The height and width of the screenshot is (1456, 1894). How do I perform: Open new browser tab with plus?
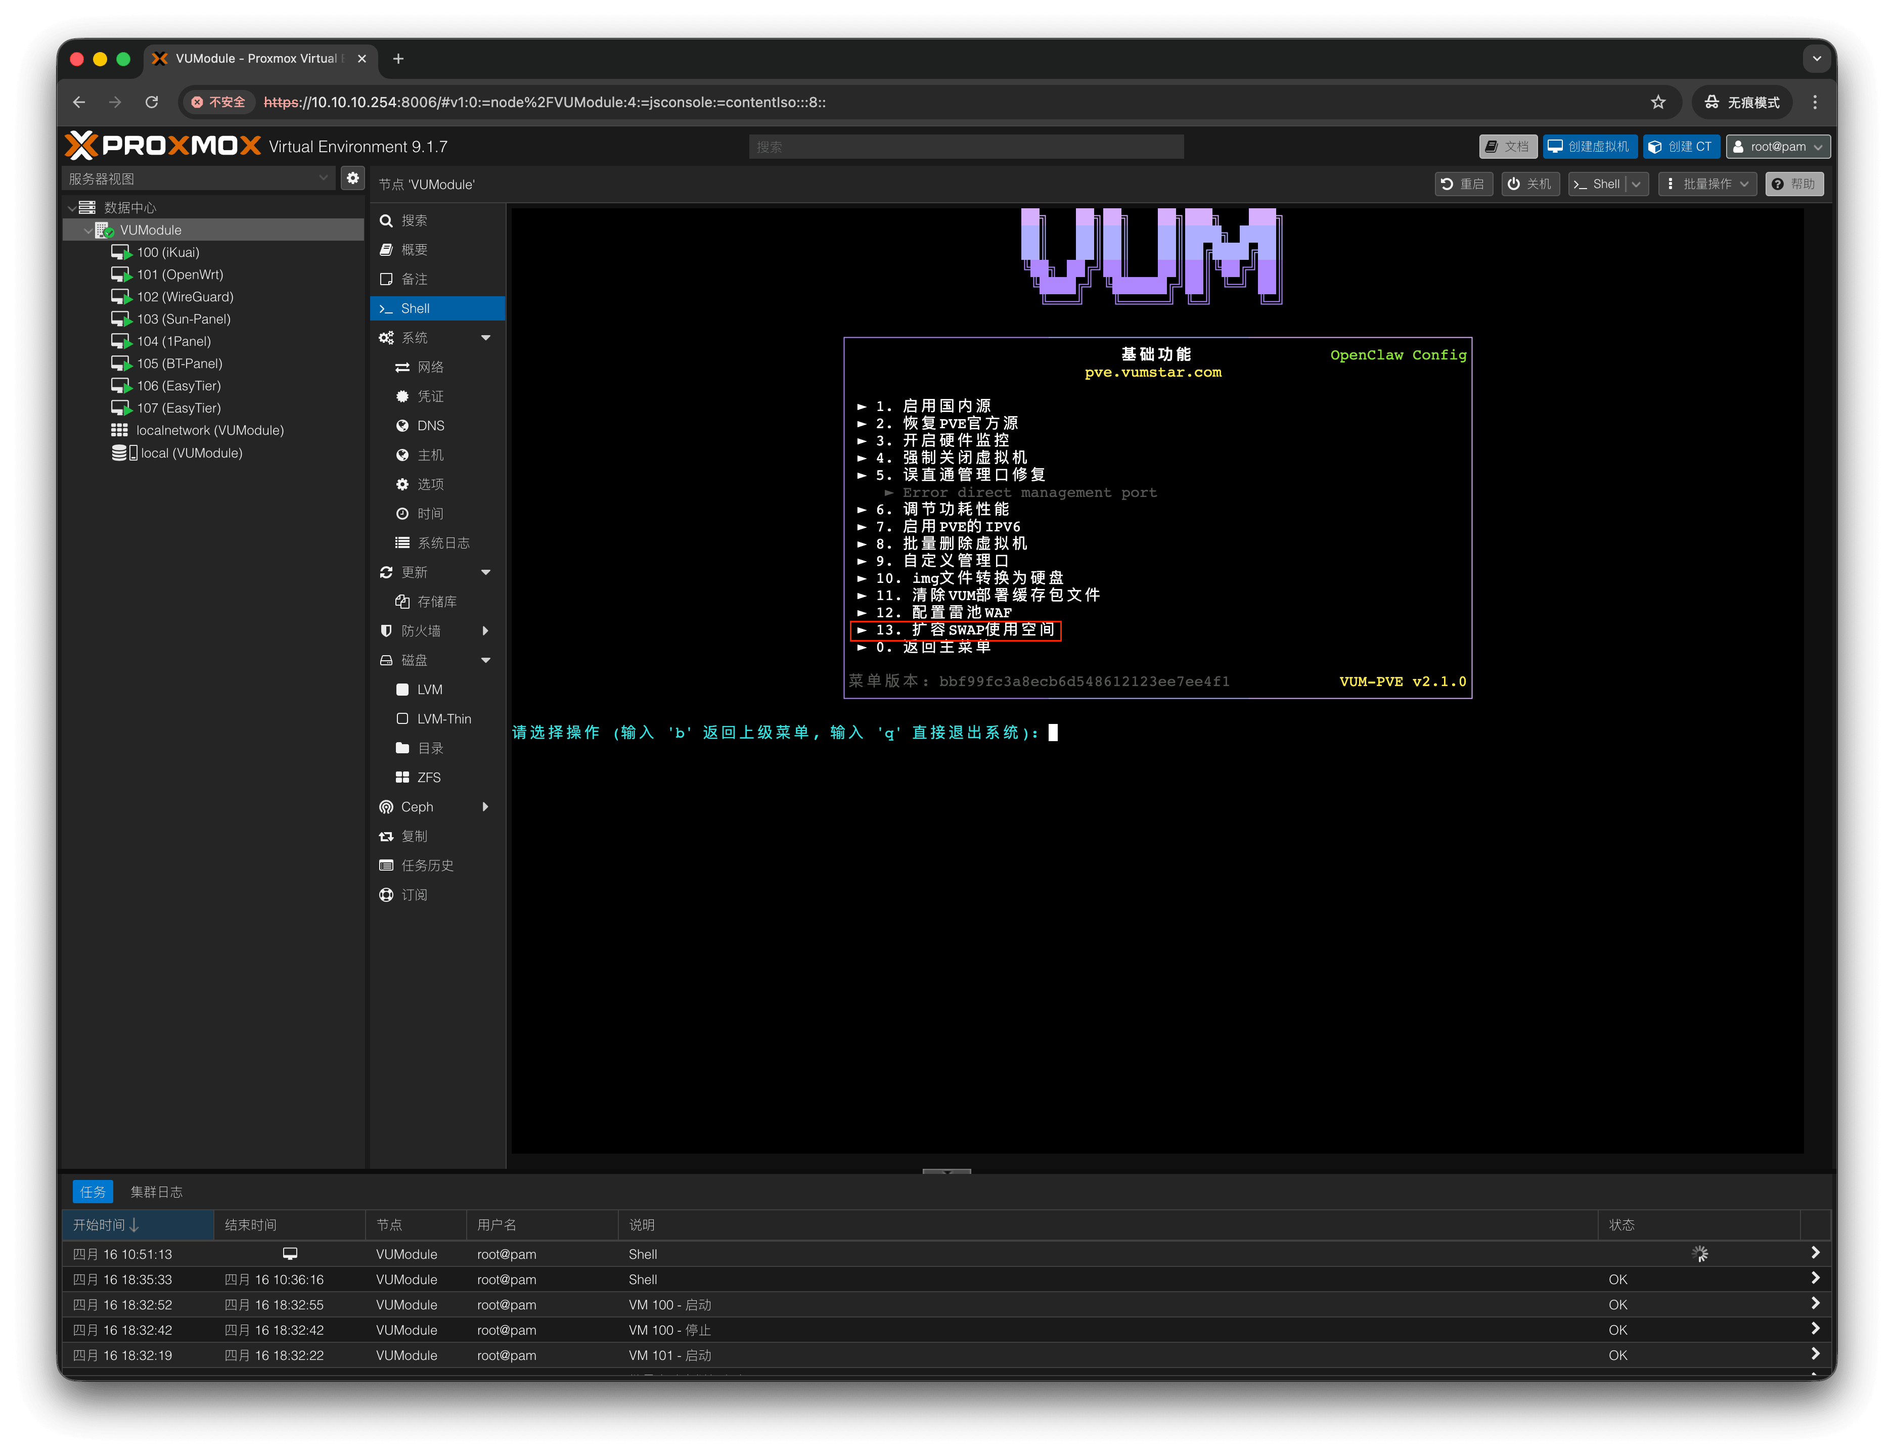(x=398, y=59)
